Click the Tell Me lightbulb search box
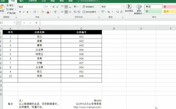The width and height of the screenshot is (176, 109). pos(89,1)
